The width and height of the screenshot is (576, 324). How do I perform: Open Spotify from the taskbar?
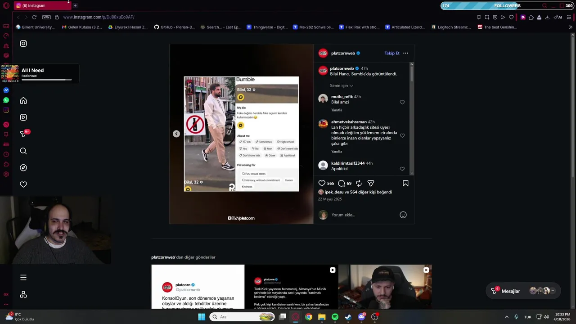[x=335, y=317]
